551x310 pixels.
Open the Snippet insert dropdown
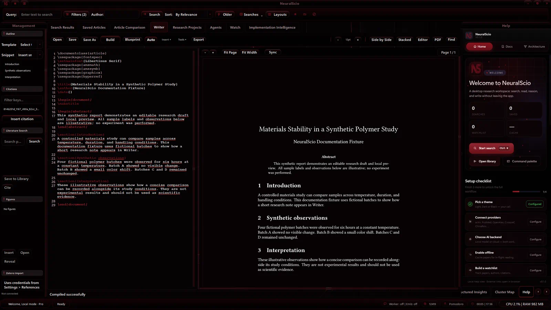pyautogui.click(x=30, y=55)
